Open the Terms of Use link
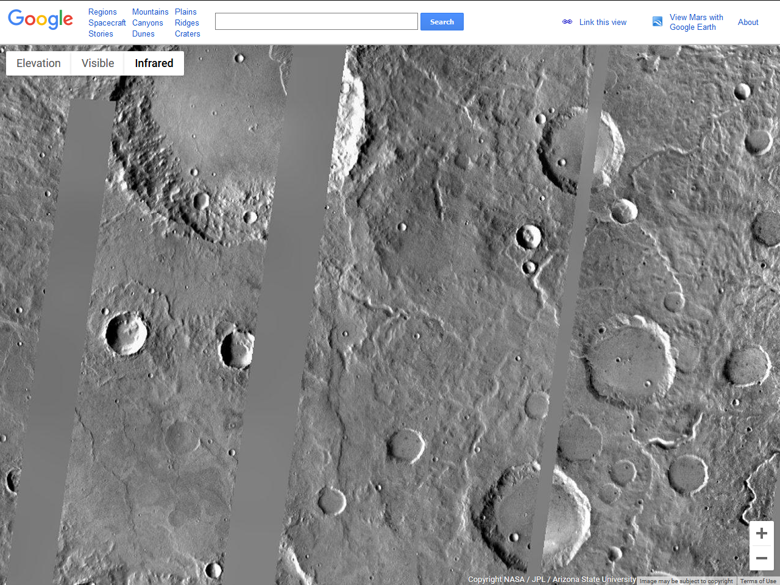780x585 pixels. click(758, 581)
